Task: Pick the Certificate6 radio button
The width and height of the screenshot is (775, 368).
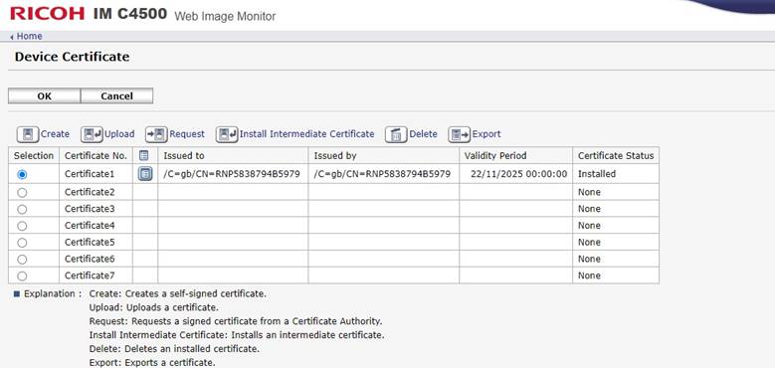Action: 22,260
